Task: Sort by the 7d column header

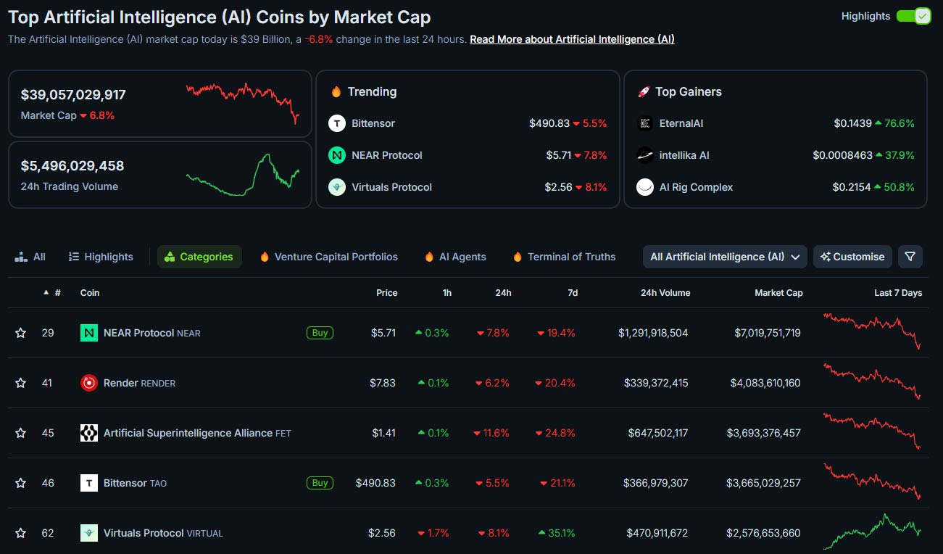Action: [573, 293]
